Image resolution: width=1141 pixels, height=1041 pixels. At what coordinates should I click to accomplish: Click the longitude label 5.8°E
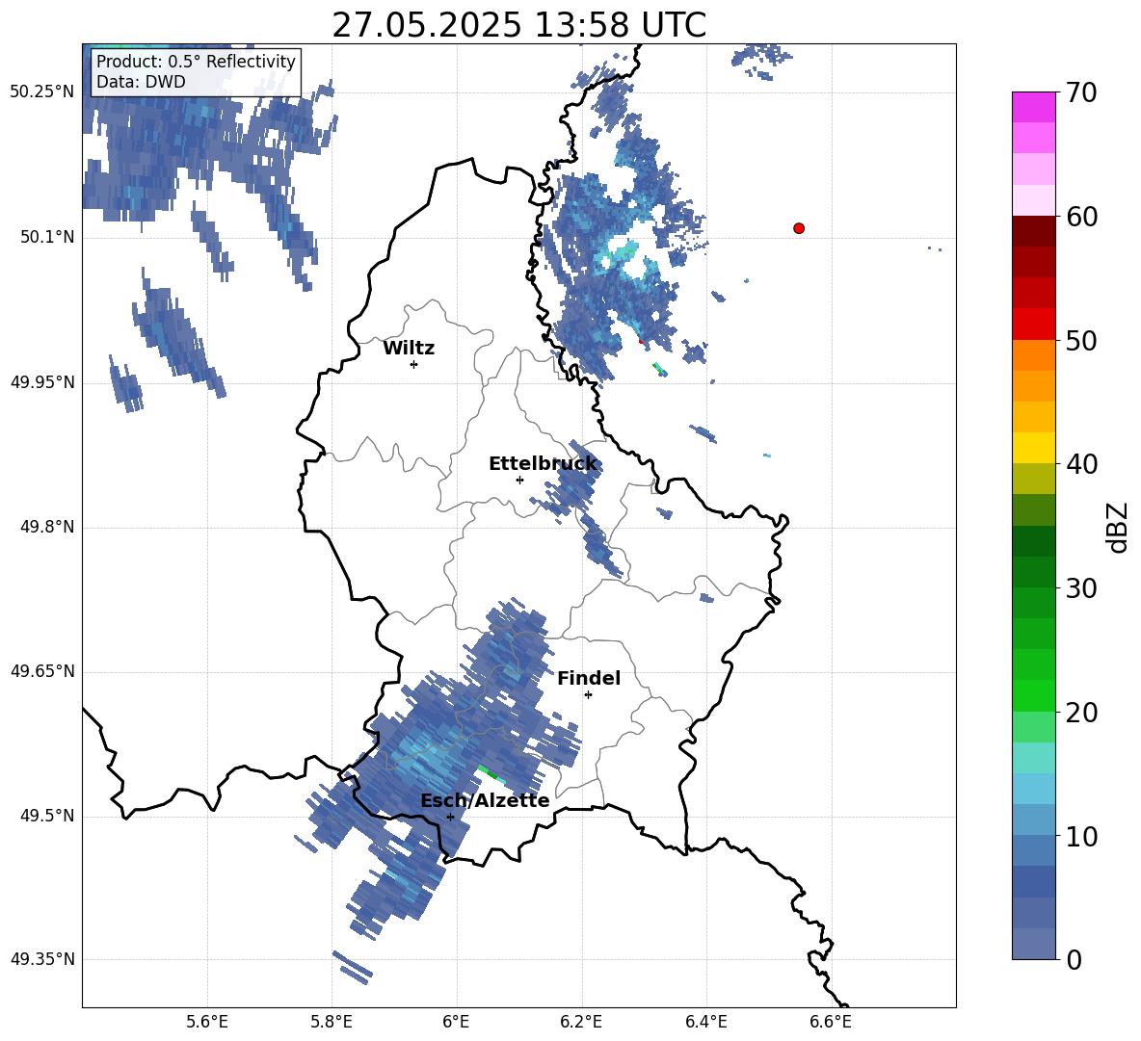332,1022
